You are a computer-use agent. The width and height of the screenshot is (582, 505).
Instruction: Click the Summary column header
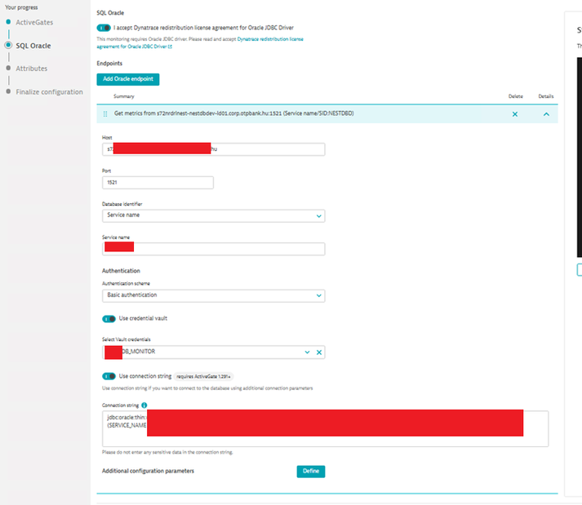click(124, 96)
